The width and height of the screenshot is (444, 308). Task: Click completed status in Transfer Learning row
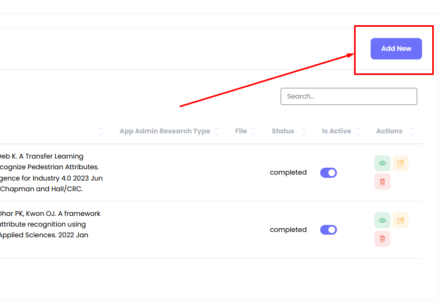coord(288,172)
